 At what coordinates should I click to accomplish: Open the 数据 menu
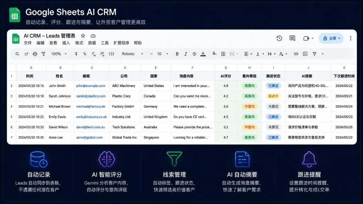click(x=92, y=43)
